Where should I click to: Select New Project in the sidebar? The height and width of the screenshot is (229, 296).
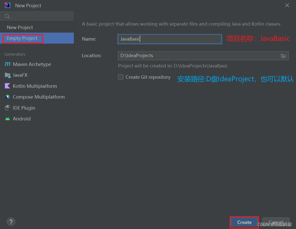coord(37,27)
